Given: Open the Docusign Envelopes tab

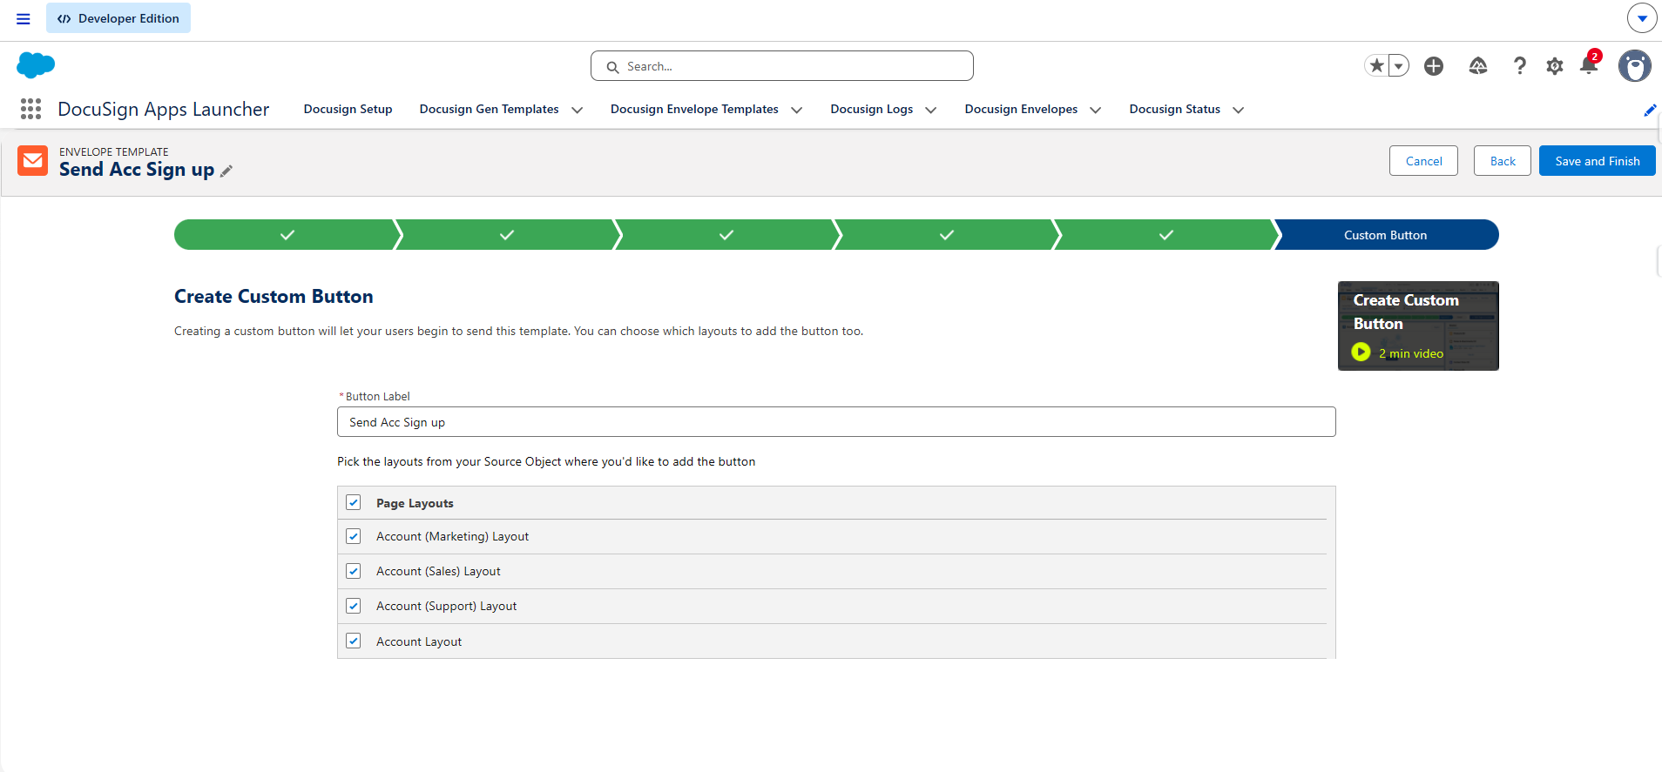Looking at the screenshot, I should (1021, 109).
